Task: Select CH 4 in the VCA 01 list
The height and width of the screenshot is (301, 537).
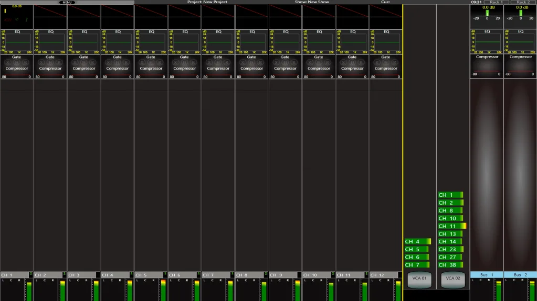Action: coord(417,241)
